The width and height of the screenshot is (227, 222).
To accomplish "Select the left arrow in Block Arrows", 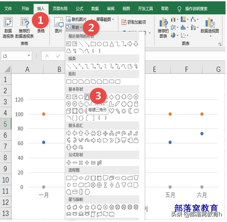I will (75, 133).
